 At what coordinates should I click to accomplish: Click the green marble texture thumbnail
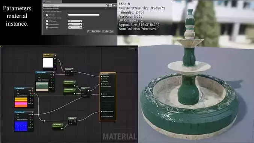point(42,86)
